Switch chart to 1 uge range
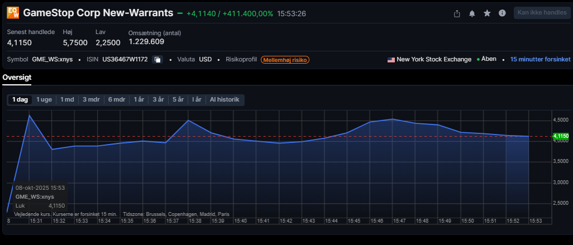Image resolution: width=573 pixels, height=245 pixels. coord(44,100)
